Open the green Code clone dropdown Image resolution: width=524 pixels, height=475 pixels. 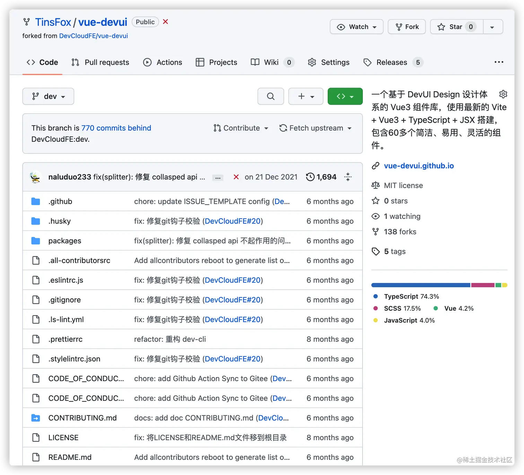(x=345, y=96)
